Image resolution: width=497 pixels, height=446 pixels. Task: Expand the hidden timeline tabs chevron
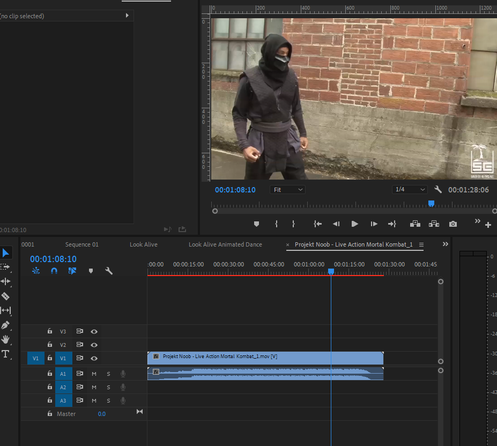(445, 244)
